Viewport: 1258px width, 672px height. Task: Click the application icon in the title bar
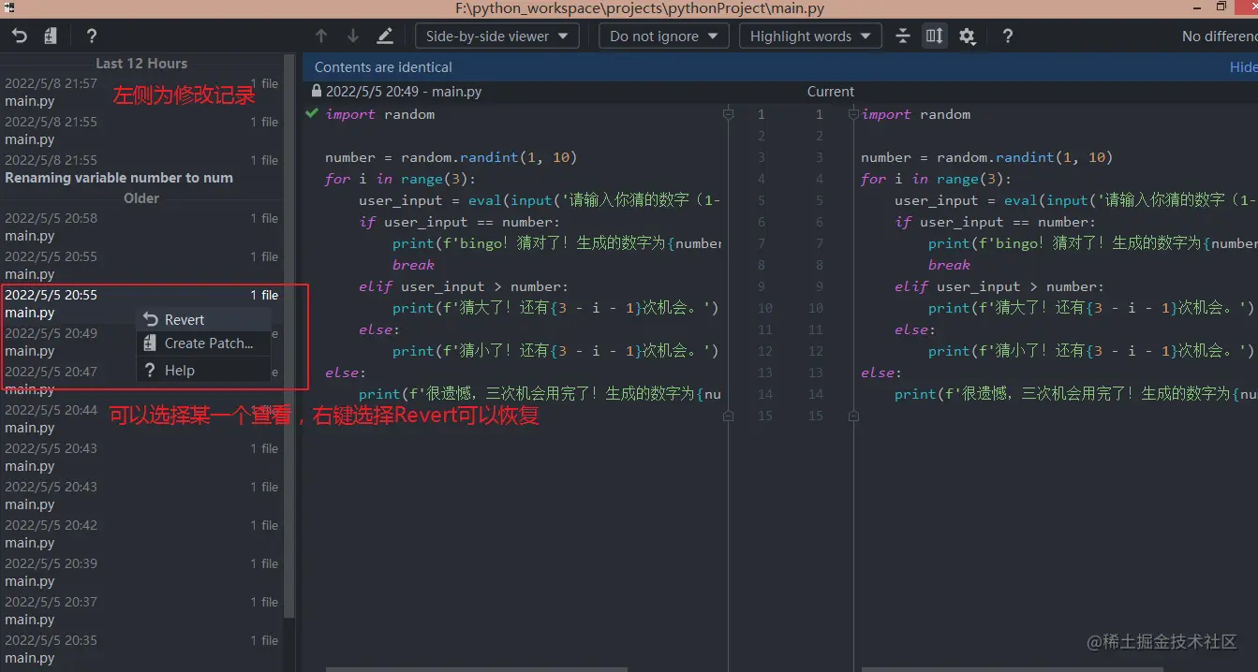(8, 7)
